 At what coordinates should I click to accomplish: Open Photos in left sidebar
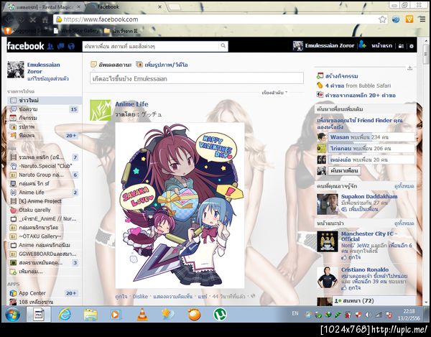click(44, 126)
